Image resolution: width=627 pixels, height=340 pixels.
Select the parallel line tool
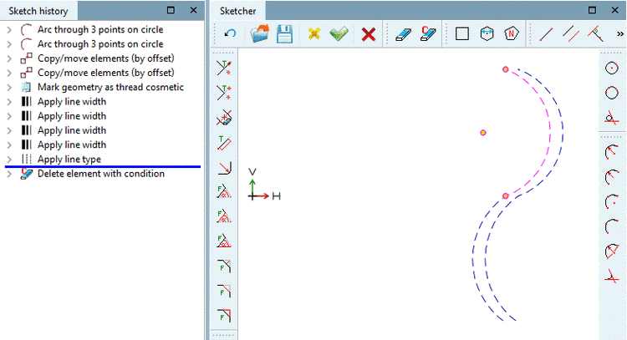(x=571, y=33)
